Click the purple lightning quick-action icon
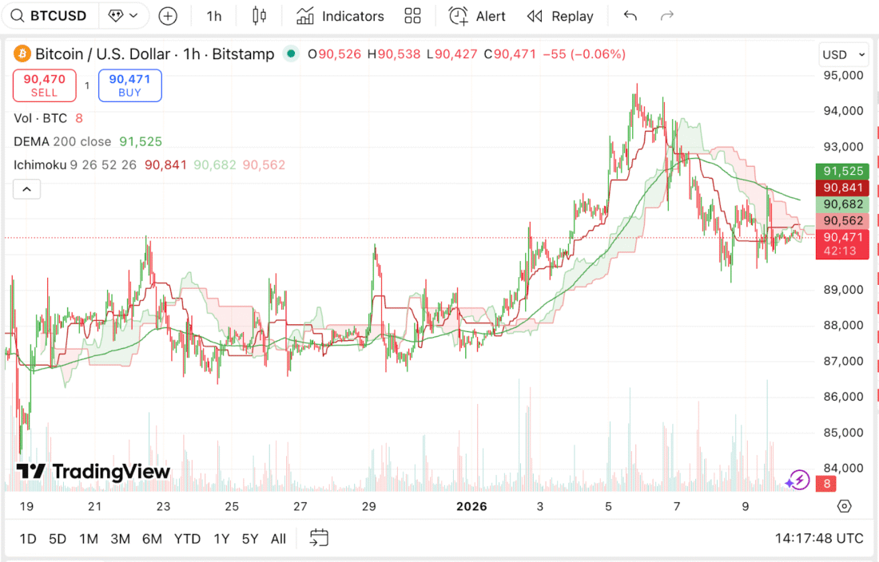Image resolution: width=879 pixels, height=562 pixels. 797,481
